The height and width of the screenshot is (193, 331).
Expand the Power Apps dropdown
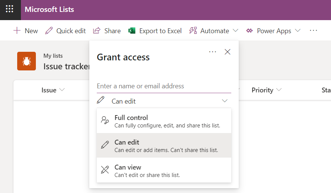tap(298, 31)
